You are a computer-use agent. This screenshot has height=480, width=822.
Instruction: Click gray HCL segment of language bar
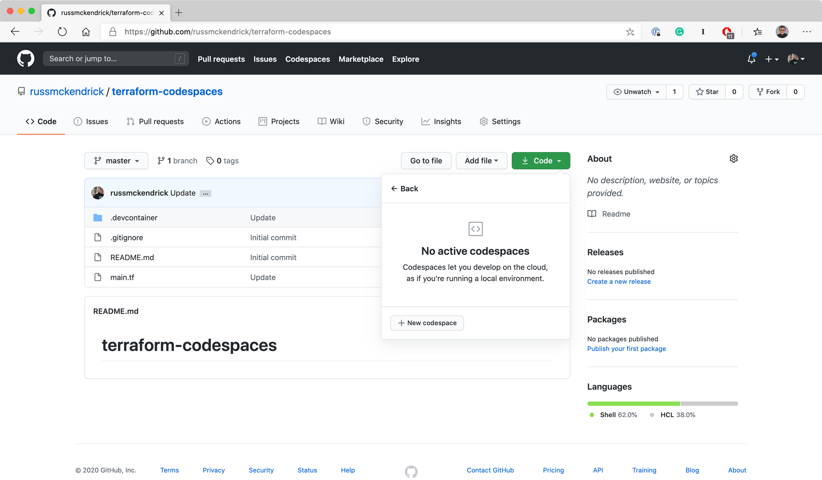tap(709, 404)
